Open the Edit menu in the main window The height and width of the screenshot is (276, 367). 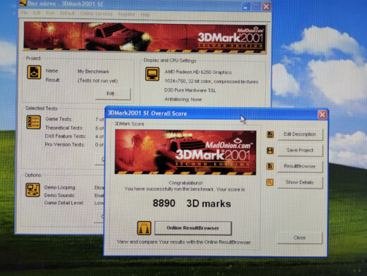[37, 13]
